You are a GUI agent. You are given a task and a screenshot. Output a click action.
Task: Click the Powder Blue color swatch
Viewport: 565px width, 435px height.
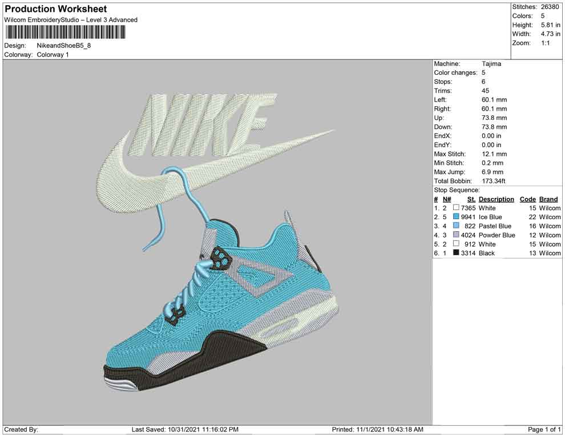[456, 235]
